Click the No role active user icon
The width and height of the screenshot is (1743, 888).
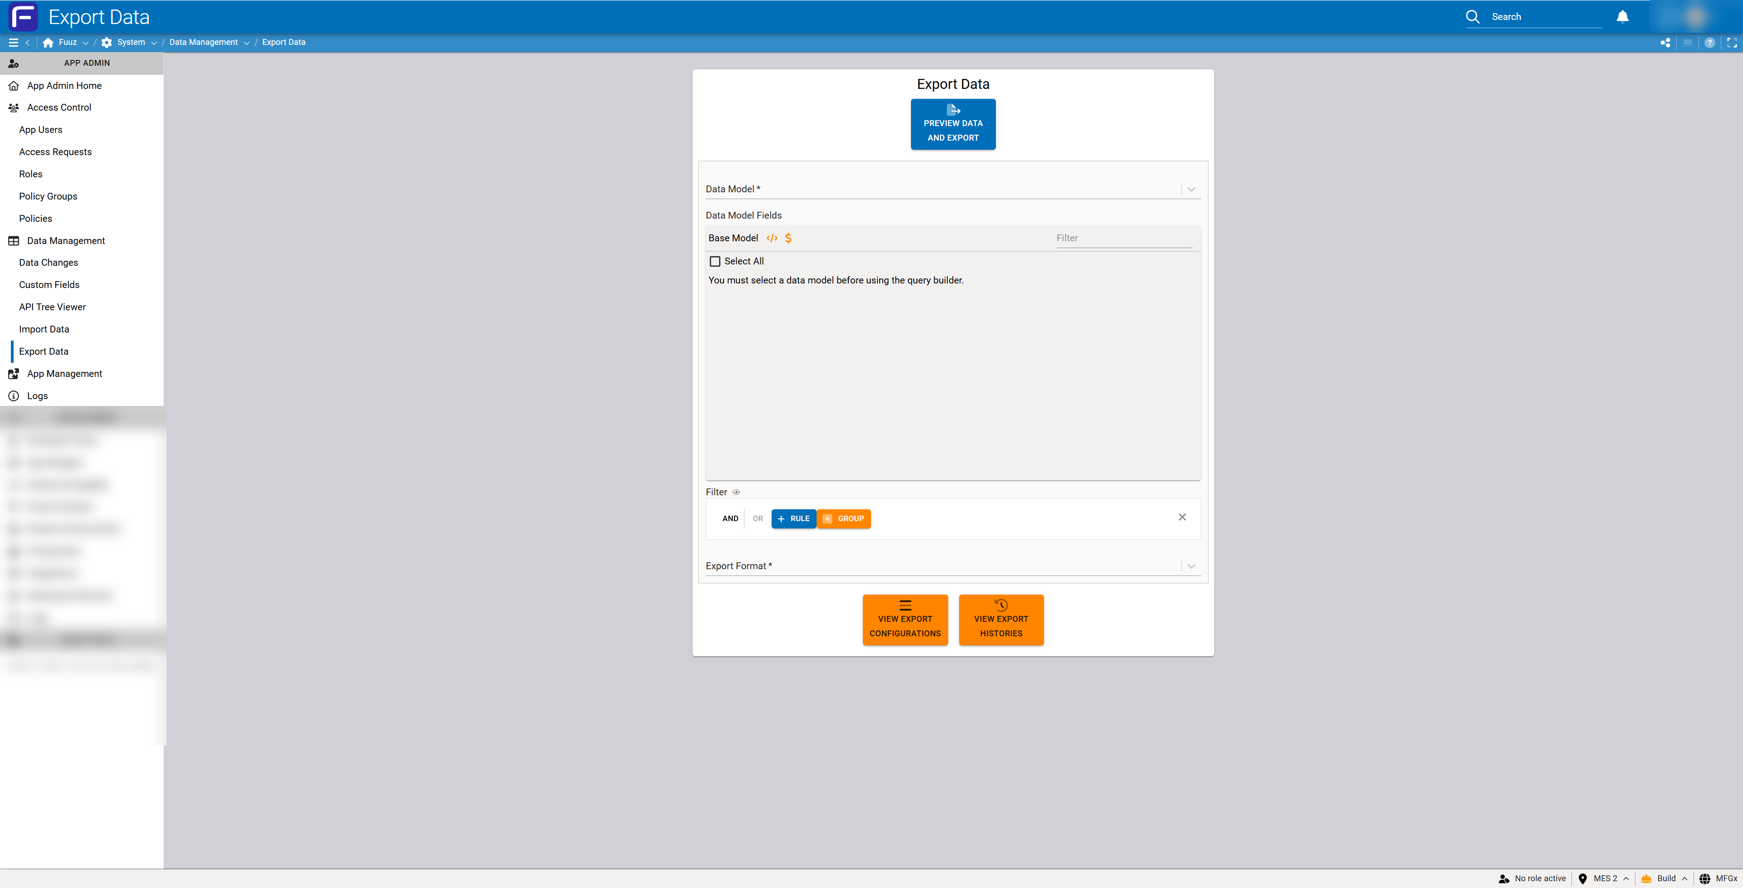[x=1504, y=878]
